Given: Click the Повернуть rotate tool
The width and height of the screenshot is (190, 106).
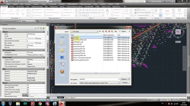Looking at the screenshot, I should click(49, 10).
